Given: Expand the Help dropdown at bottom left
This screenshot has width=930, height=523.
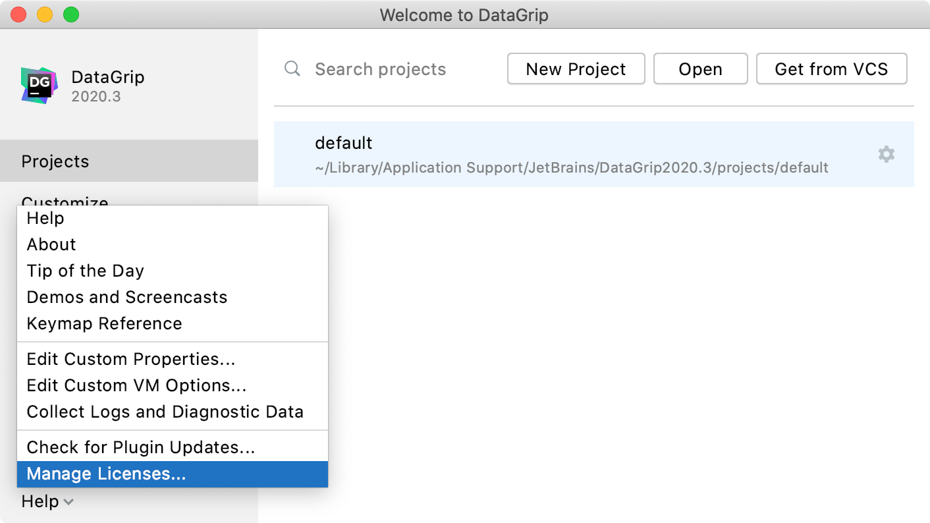Looking at the screenshot, I should 47,501.
